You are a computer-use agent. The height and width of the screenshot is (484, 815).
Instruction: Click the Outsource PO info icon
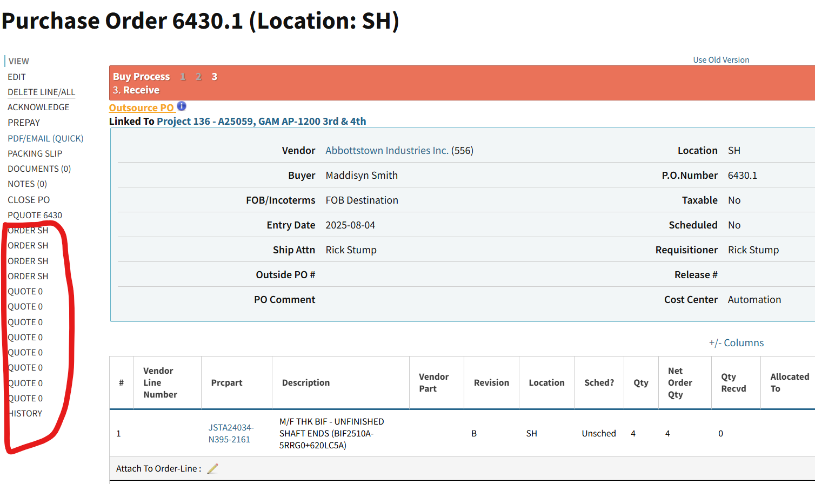pyautogui.click(x=182, y=106)
